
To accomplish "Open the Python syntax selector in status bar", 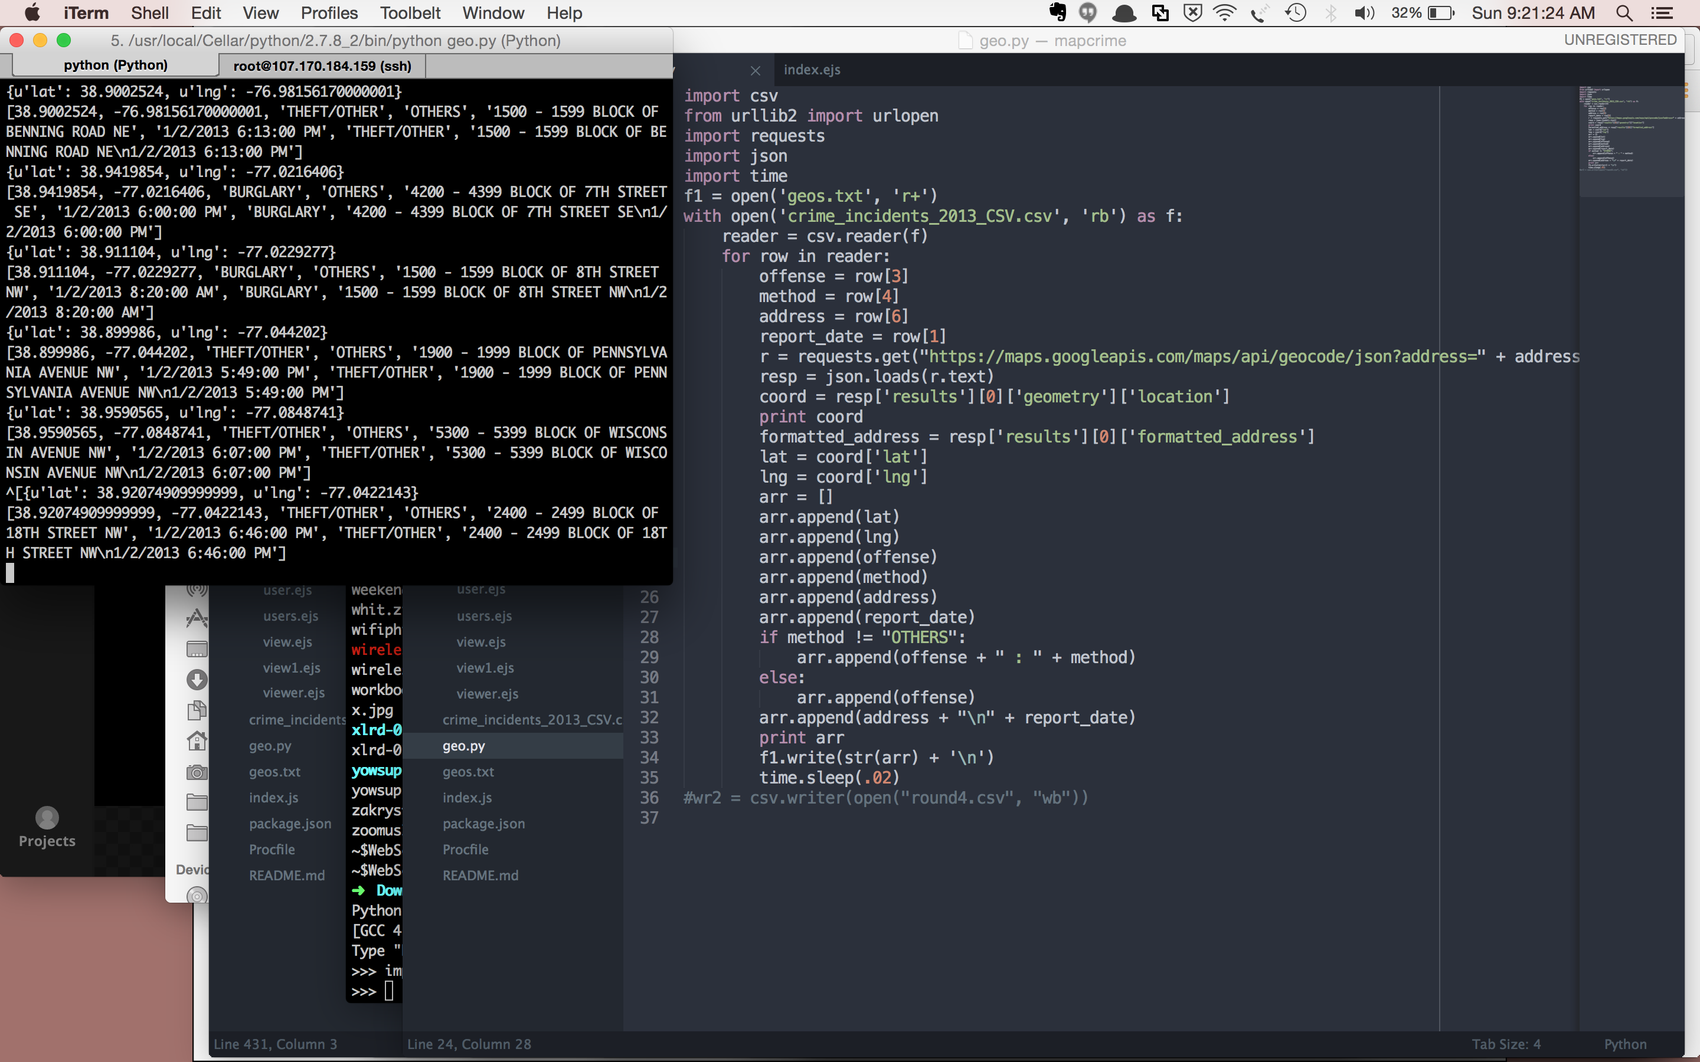I will [1624, 1044].
